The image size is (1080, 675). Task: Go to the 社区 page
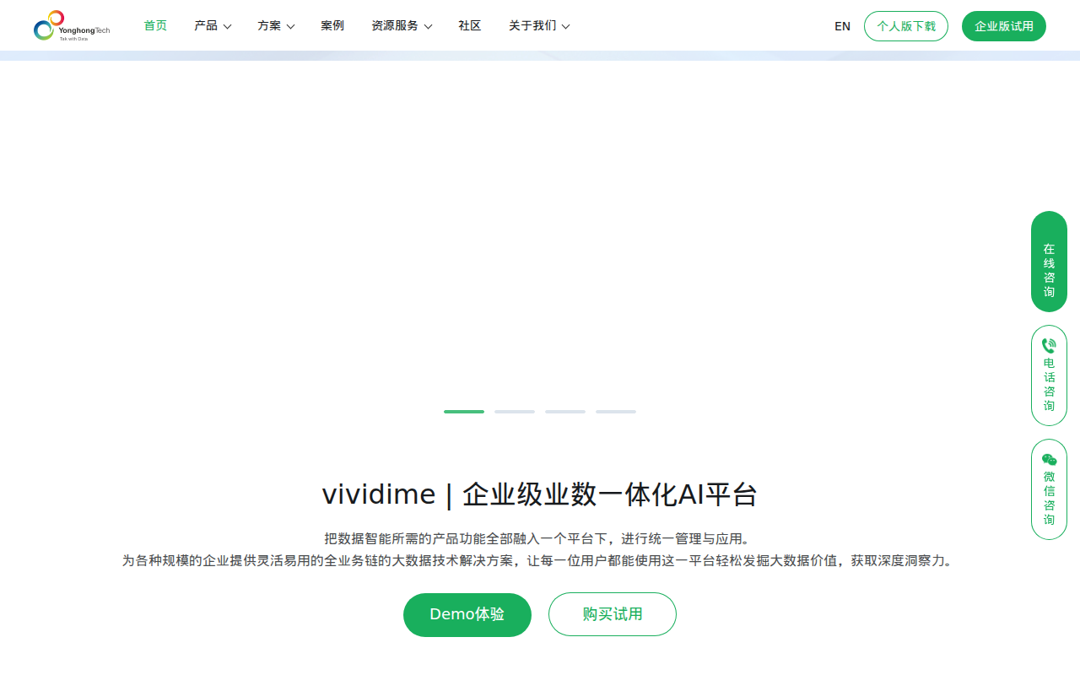470,26
